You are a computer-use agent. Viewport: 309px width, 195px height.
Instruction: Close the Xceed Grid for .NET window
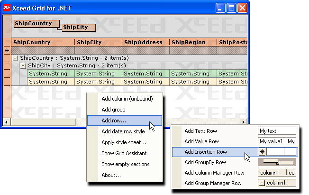242,8
